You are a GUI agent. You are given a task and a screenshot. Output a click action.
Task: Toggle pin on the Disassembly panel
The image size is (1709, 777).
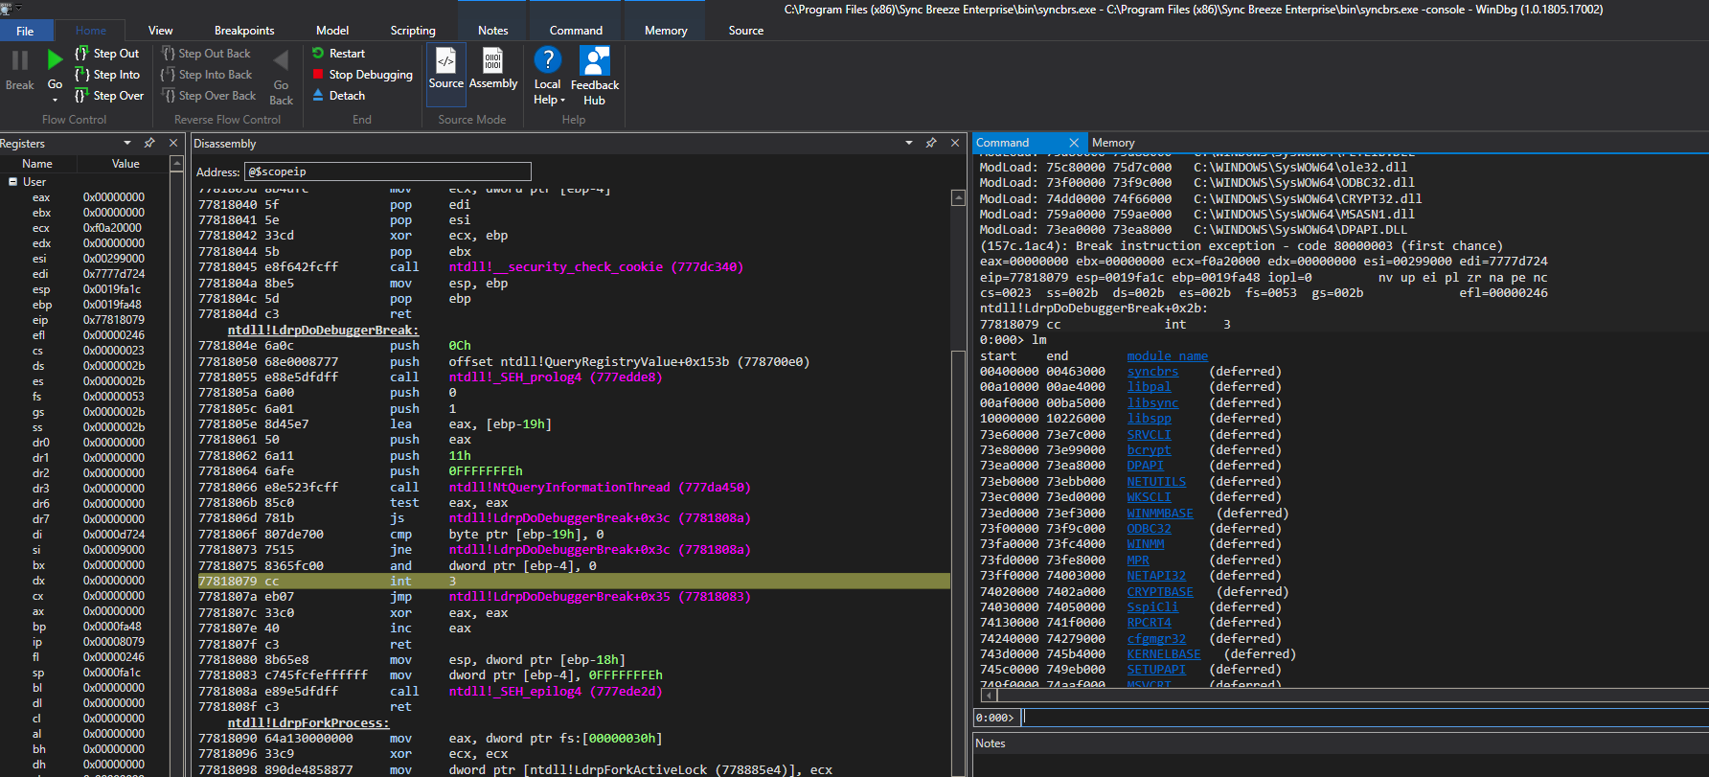coord(931,143)
